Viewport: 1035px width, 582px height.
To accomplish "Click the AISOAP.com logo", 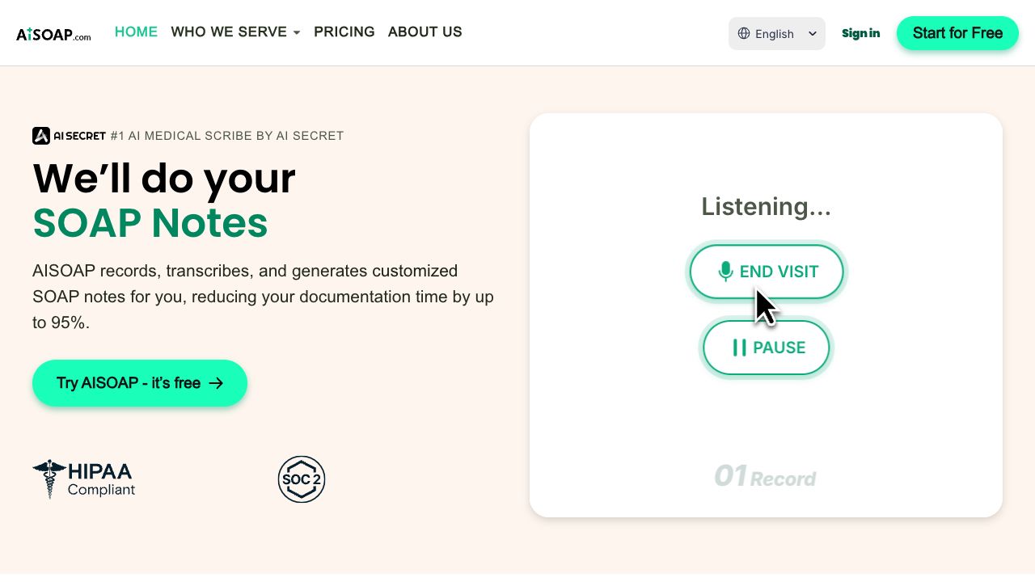I will coord(53,34).
